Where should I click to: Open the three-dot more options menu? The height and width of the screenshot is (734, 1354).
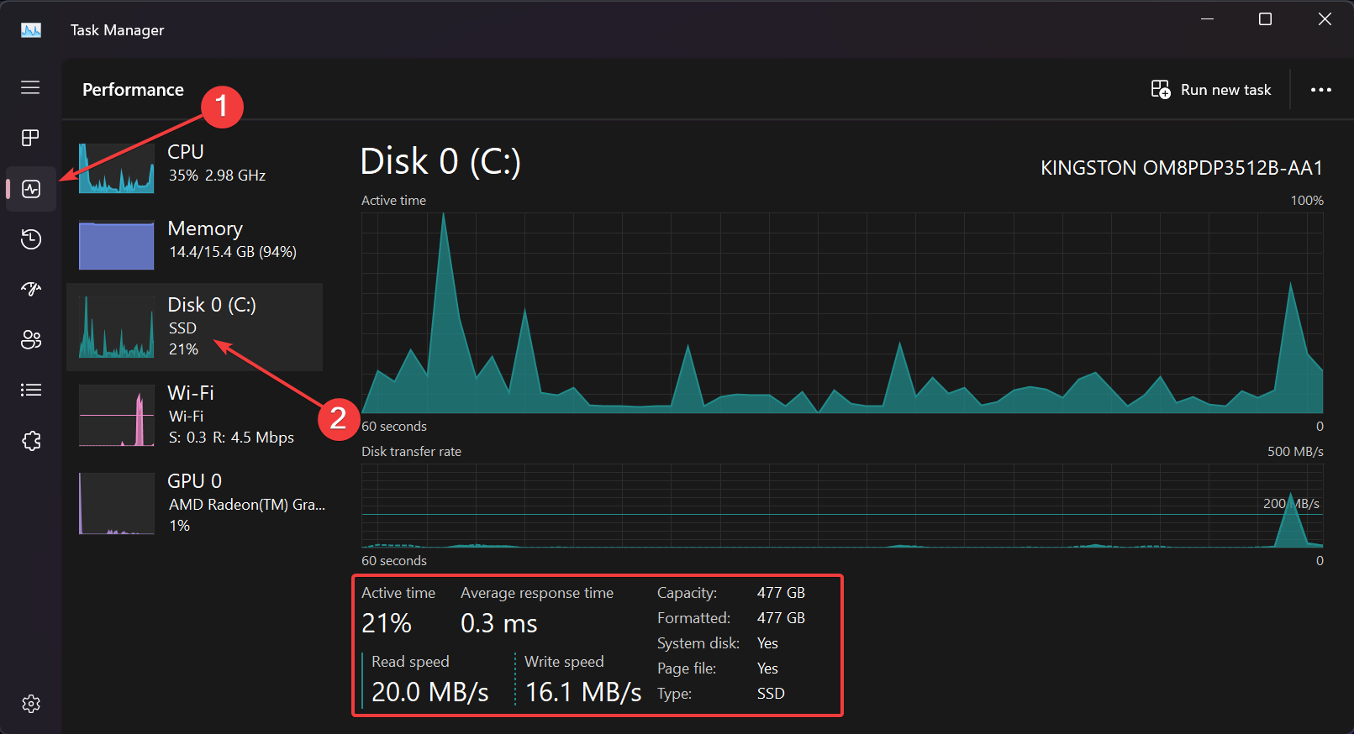tap(1320, 90)
